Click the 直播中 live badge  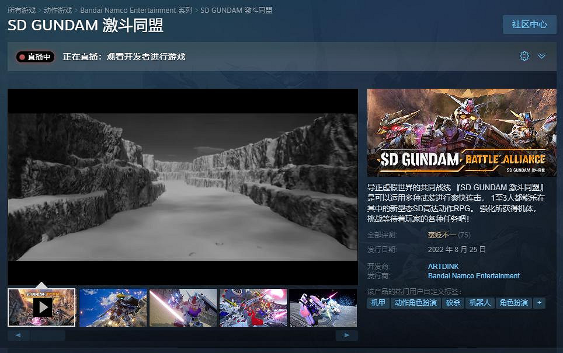[x=34, y=56]
